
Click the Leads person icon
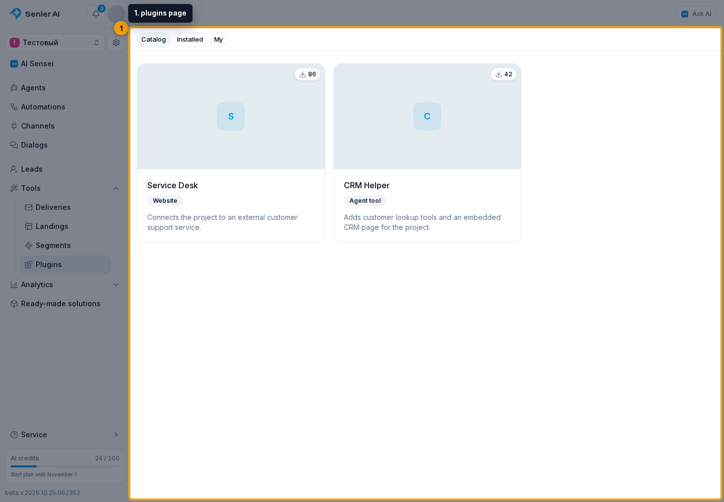point(14,169)
